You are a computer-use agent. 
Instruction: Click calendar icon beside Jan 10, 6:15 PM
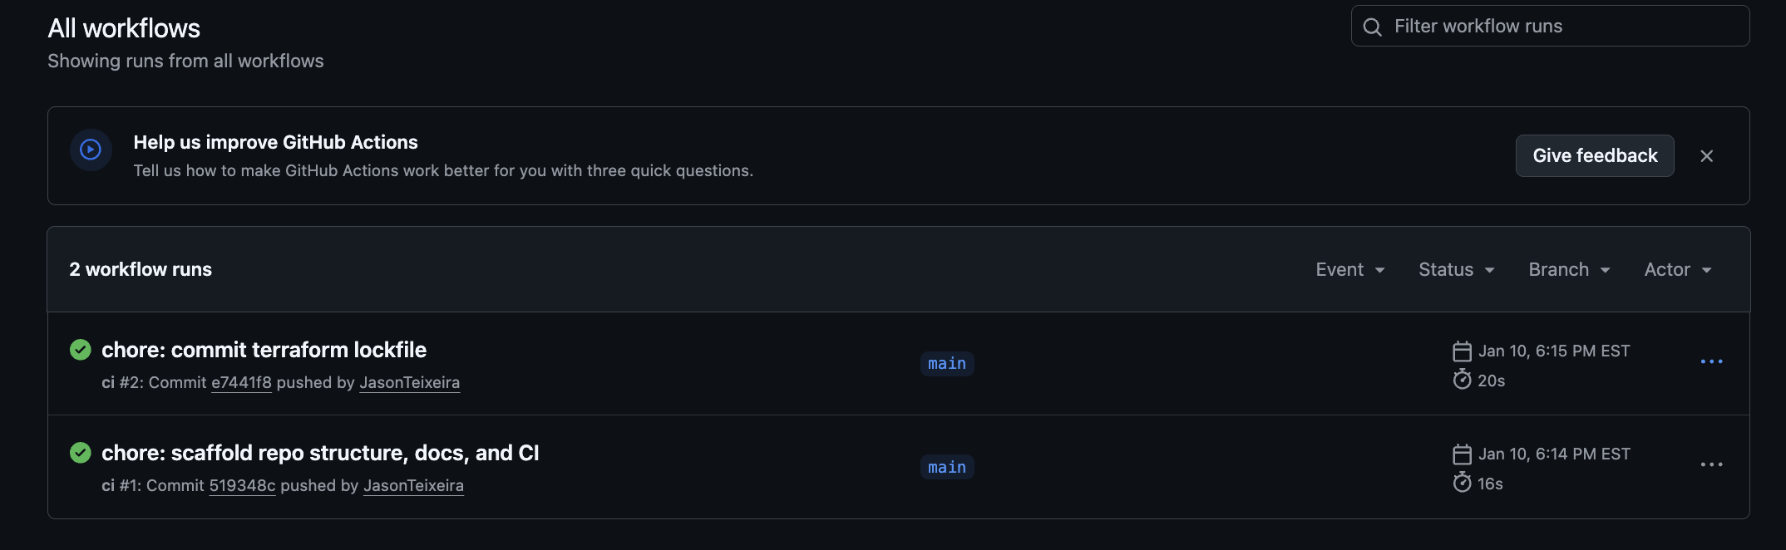(1462, 351)
